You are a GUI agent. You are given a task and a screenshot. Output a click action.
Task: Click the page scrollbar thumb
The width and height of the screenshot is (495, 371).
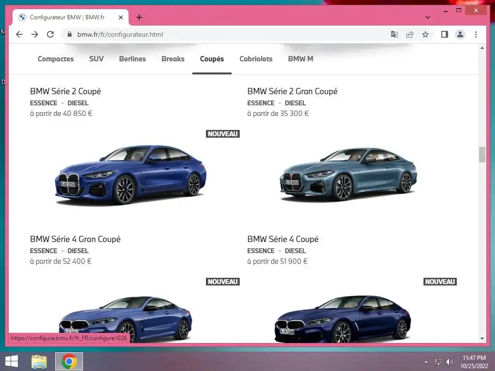point(482,155)
